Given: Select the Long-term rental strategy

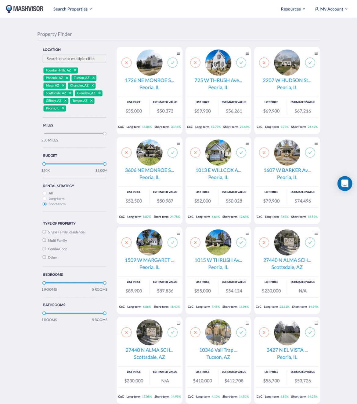Looking at the screenshot, I should (45, 199).
